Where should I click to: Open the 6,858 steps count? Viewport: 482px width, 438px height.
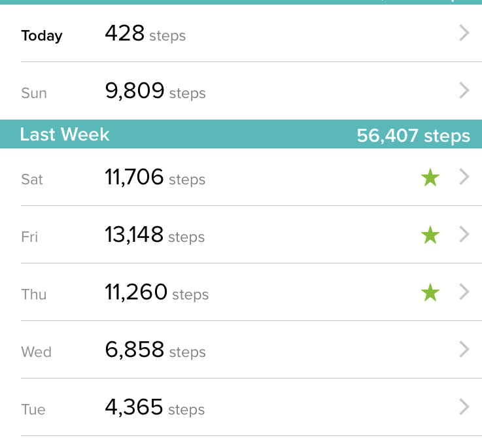coord(155,350)
